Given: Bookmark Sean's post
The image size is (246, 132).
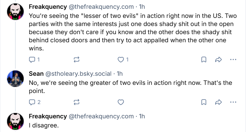Looking at the screenshot, I should [203, 102].
